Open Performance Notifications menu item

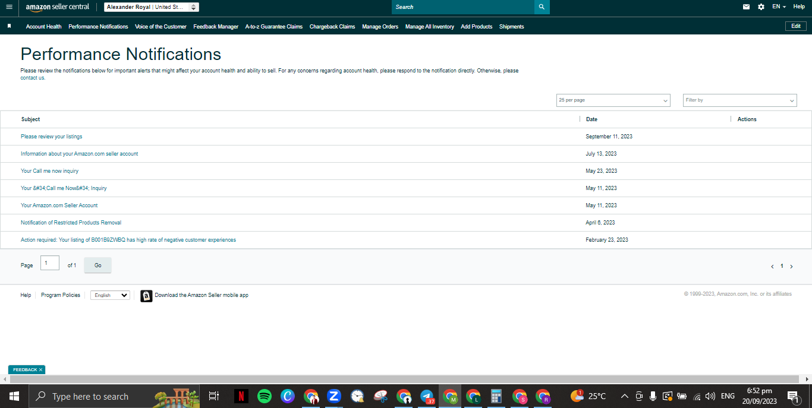pyautogui.click(x=98, y=27)
